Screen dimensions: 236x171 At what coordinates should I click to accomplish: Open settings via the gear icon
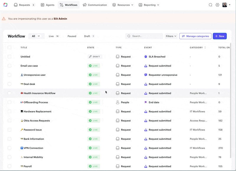[217, 5]
